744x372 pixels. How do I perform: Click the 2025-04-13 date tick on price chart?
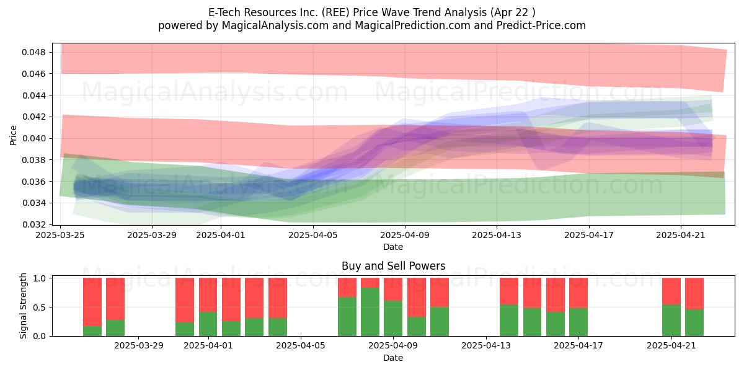tap(497, 235)
